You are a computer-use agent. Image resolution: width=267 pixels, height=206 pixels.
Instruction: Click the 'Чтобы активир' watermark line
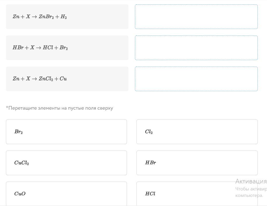tap(251, 189)
